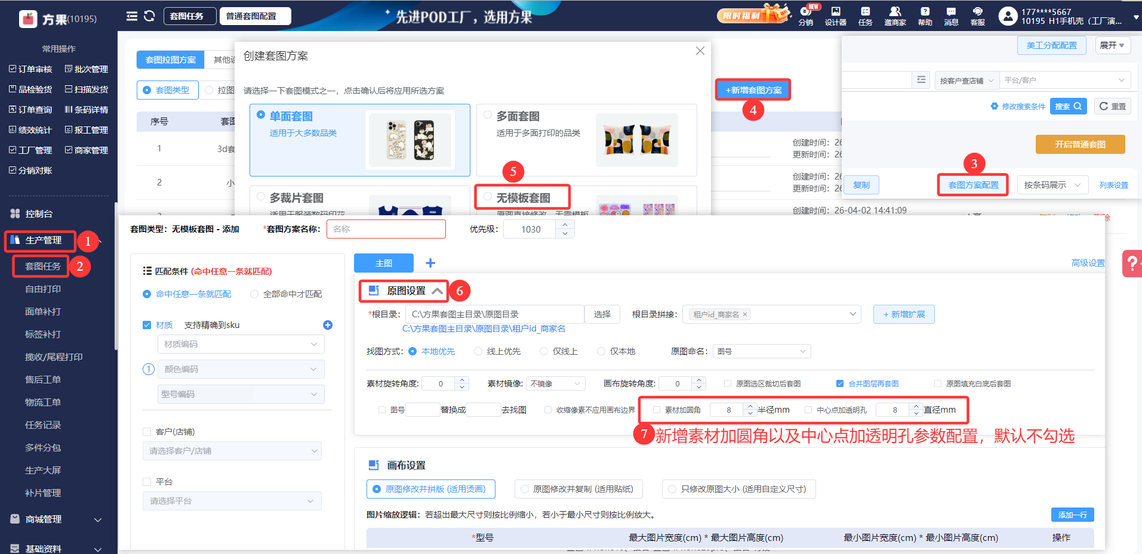Open 消息 messages icon
Viewport: 1142px width, 554px height.
click(951, 16)
